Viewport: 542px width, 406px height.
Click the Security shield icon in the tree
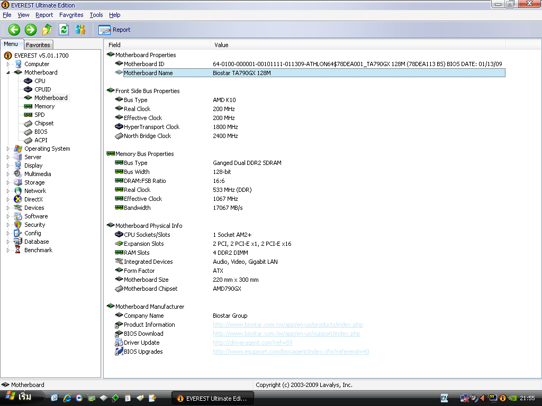(x=18, y=225)
